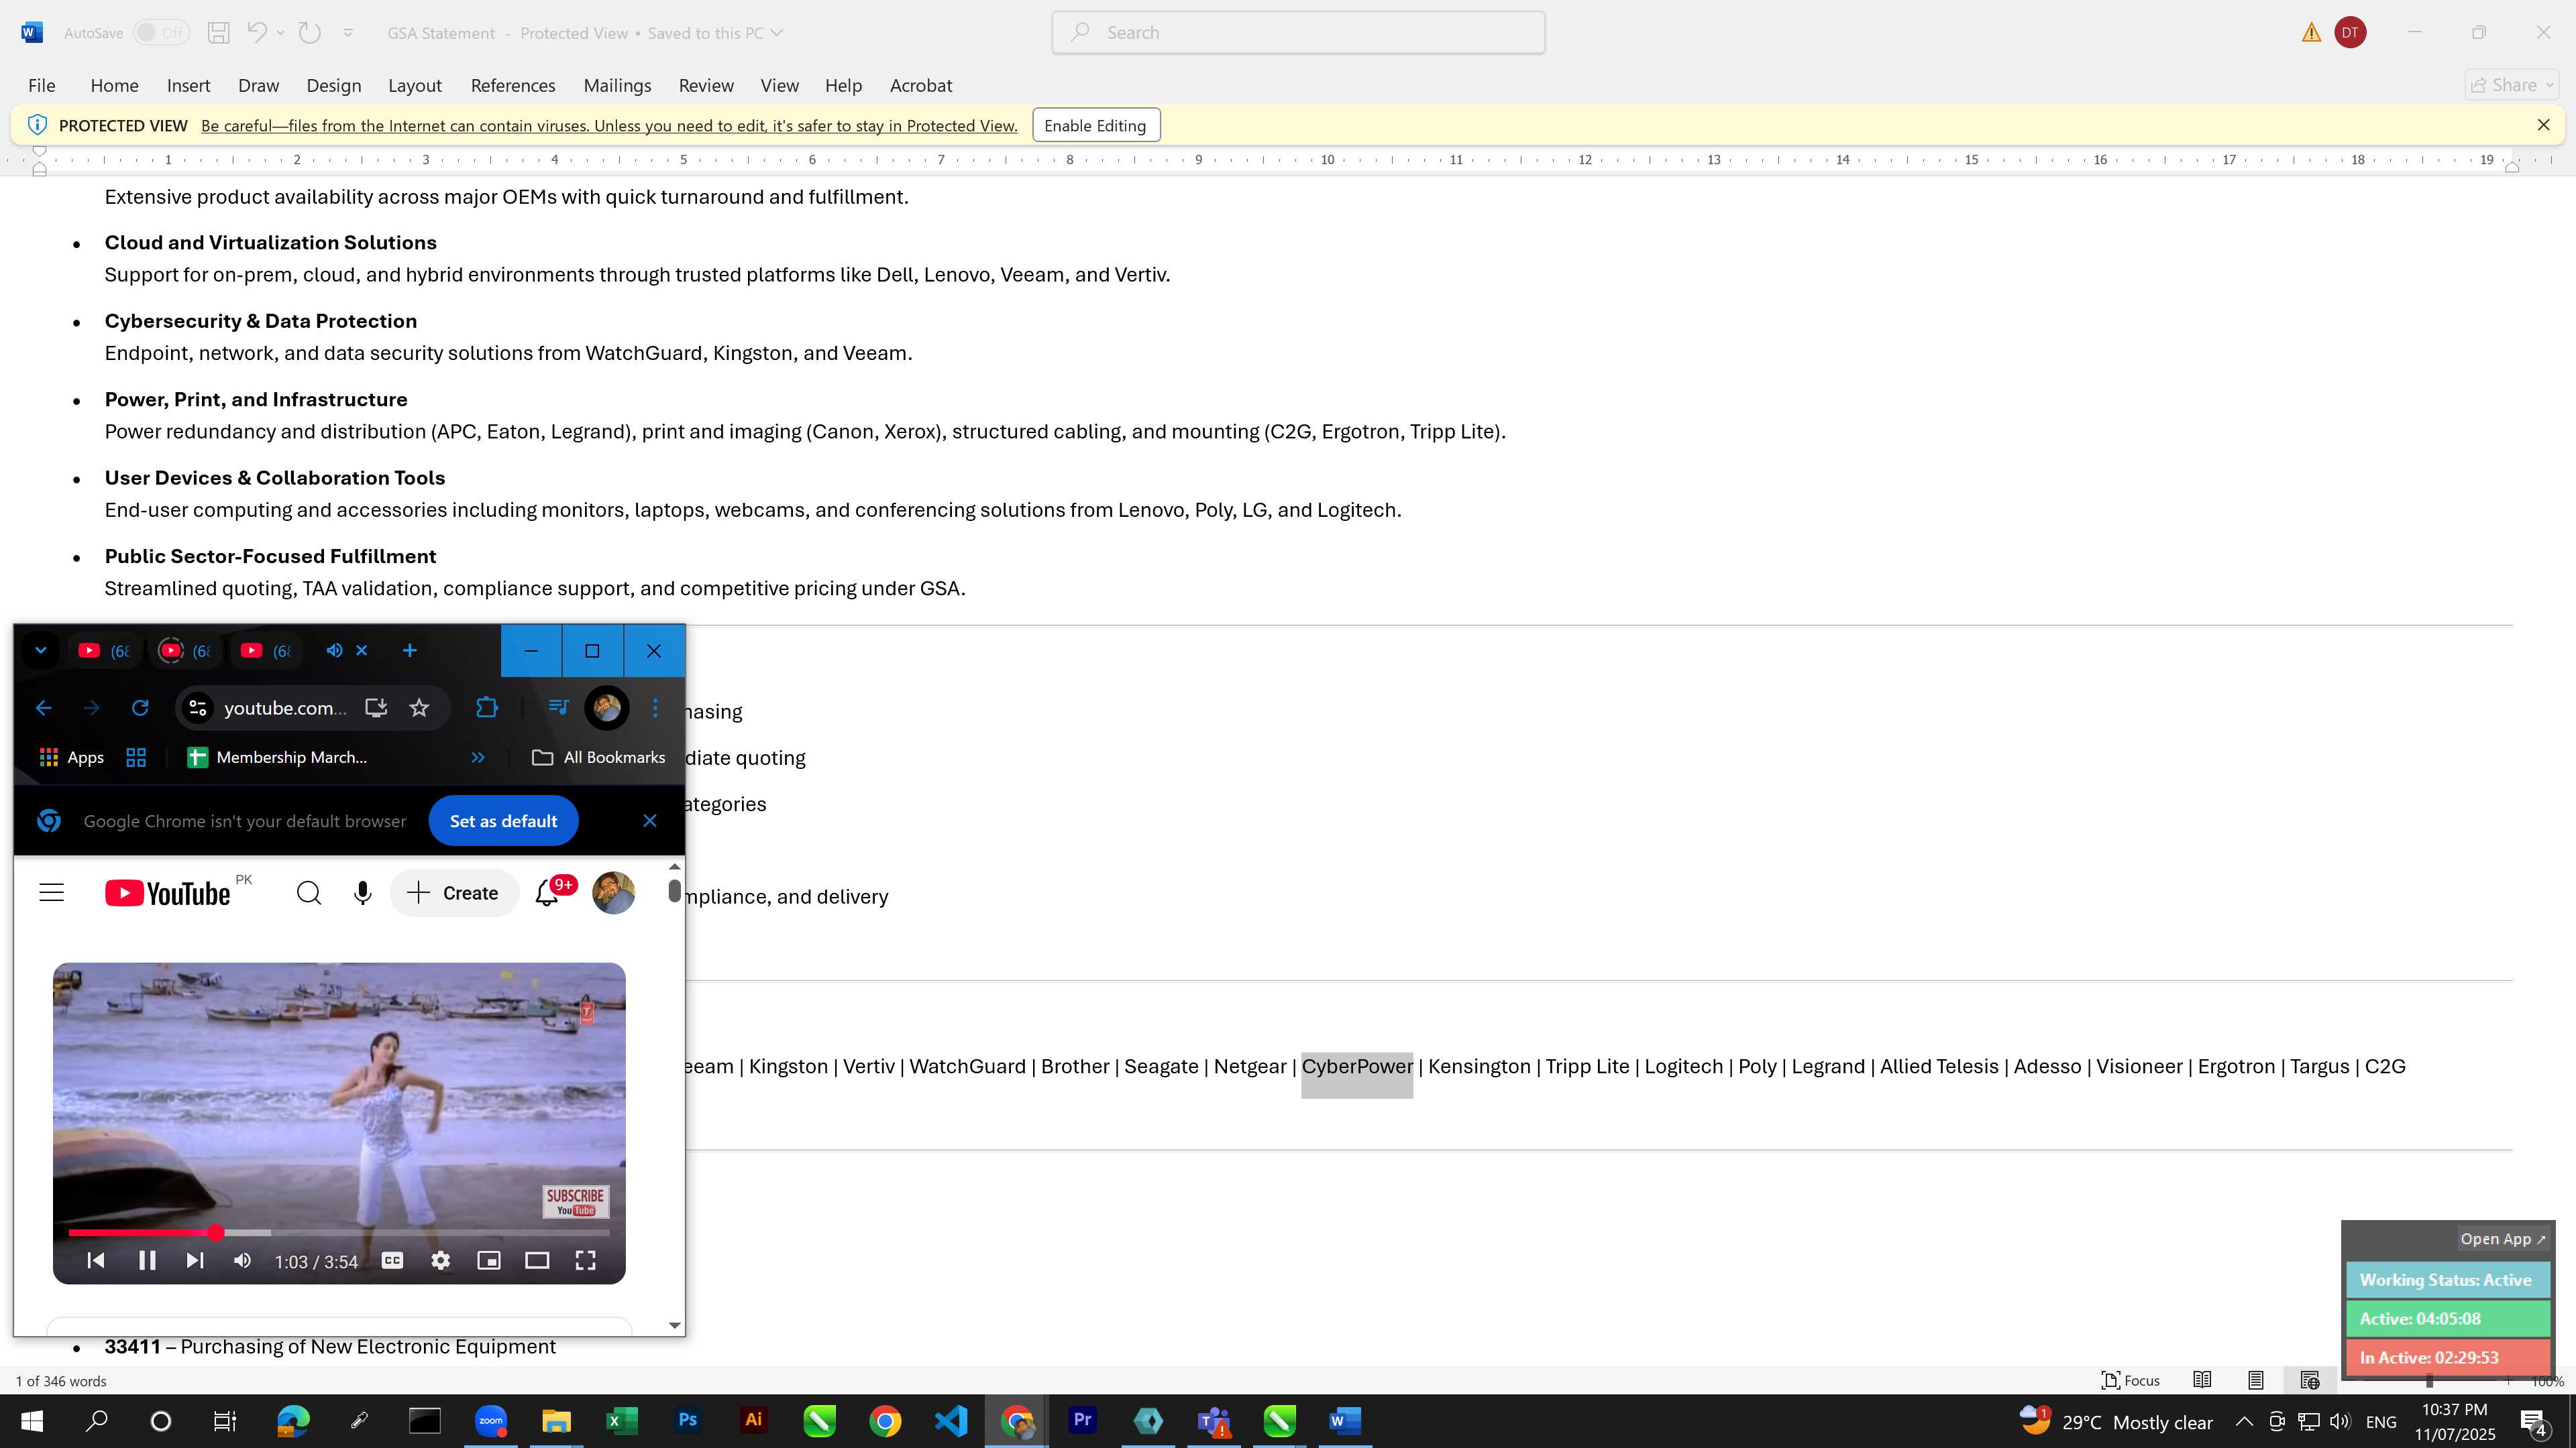Image resolution: width=2576 pixels, height=1448 pixels.
Task: Dismiss the default browser infobar
Action: coord(650,821)
